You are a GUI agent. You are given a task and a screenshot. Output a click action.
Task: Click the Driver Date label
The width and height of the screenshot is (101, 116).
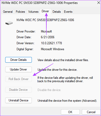(x=24, y=37)
